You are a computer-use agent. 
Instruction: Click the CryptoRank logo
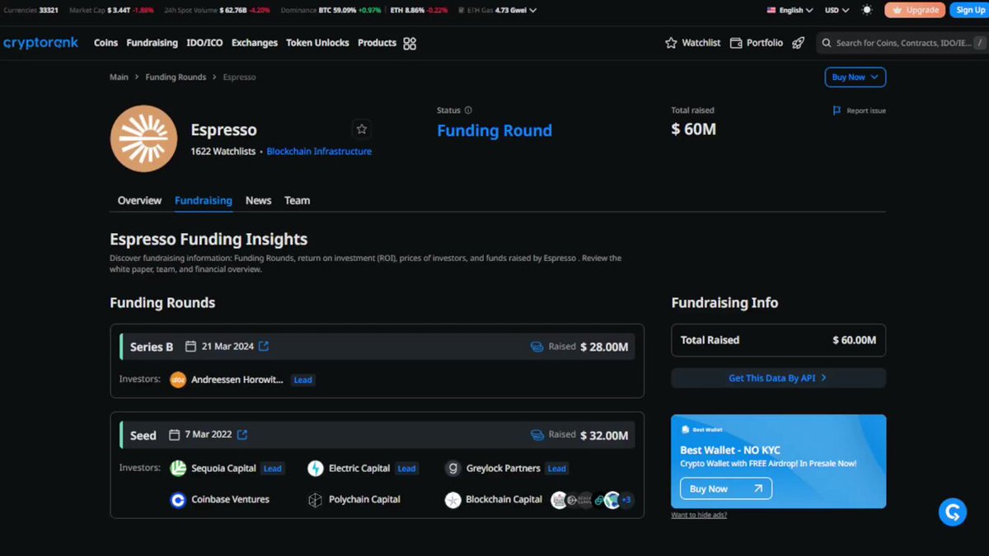pos(40,43)
